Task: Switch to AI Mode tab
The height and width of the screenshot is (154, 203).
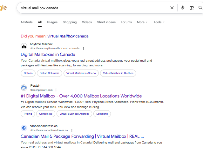Action: tap(27, 22)
